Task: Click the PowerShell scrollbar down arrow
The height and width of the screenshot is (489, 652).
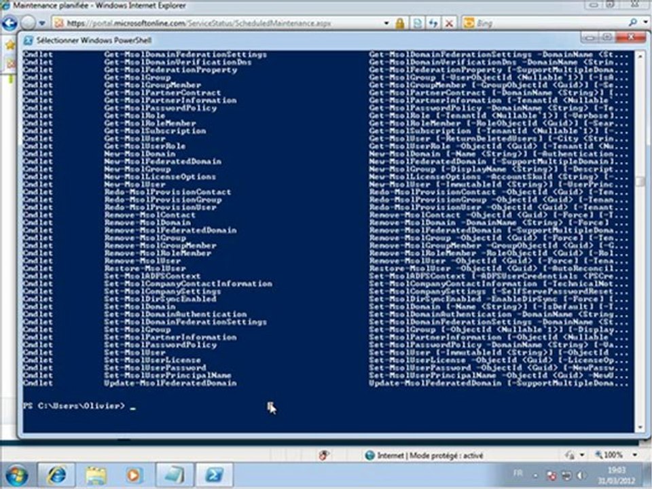Action: coord(640,427)
